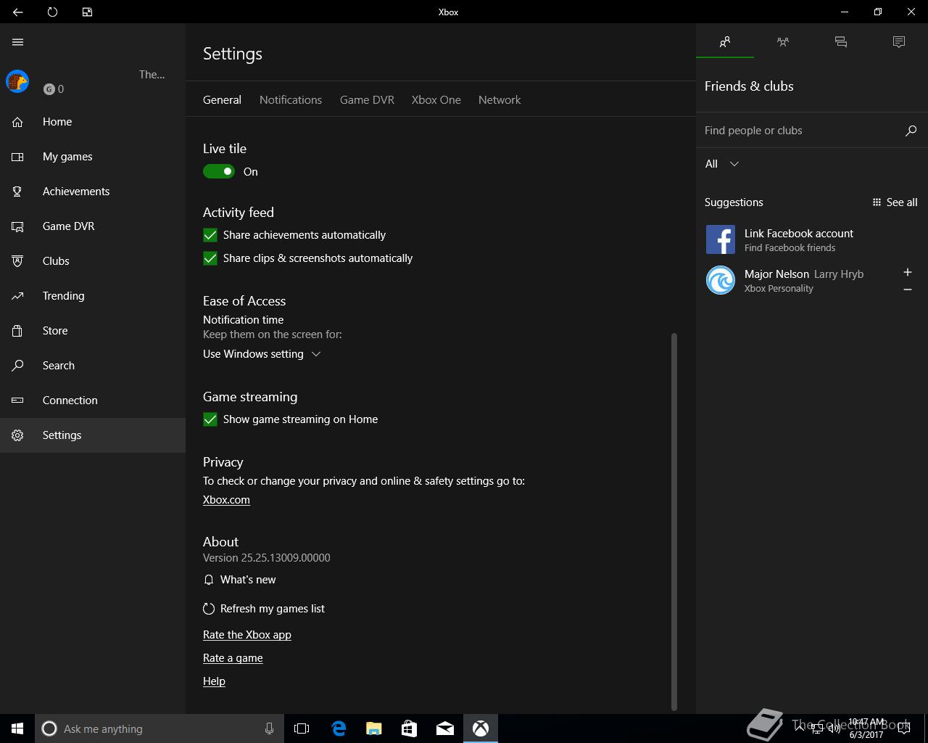Click the Trending arrow icon
Viewport: 928px width, 743px height.
pos(17,296)
